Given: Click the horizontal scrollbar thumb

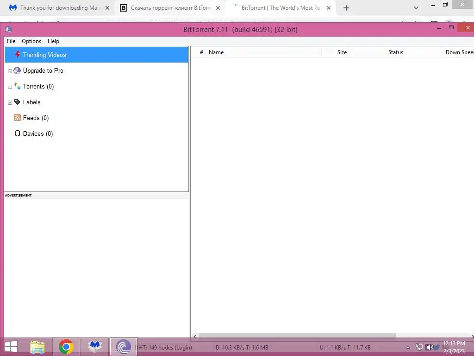Looking at the screenshot, I should point(297,336).
